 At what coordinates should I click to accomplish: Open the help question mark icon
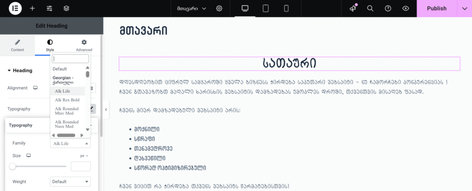coord(388,8)
